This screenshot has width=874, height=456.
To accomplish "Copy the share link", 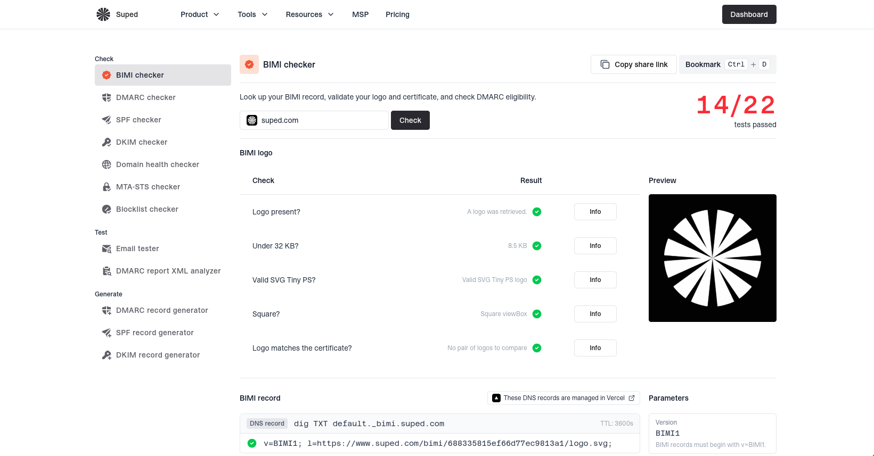I will point(634,64).
